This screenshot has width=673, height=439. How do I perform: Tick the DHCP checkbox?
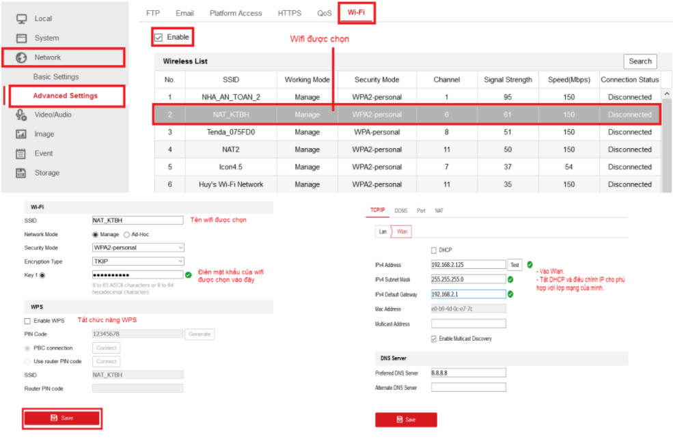[x=434, y=250]
